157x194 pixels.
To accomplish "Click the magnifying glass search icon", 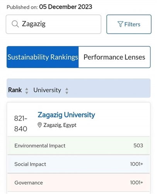I will click(x=15, y=24).
